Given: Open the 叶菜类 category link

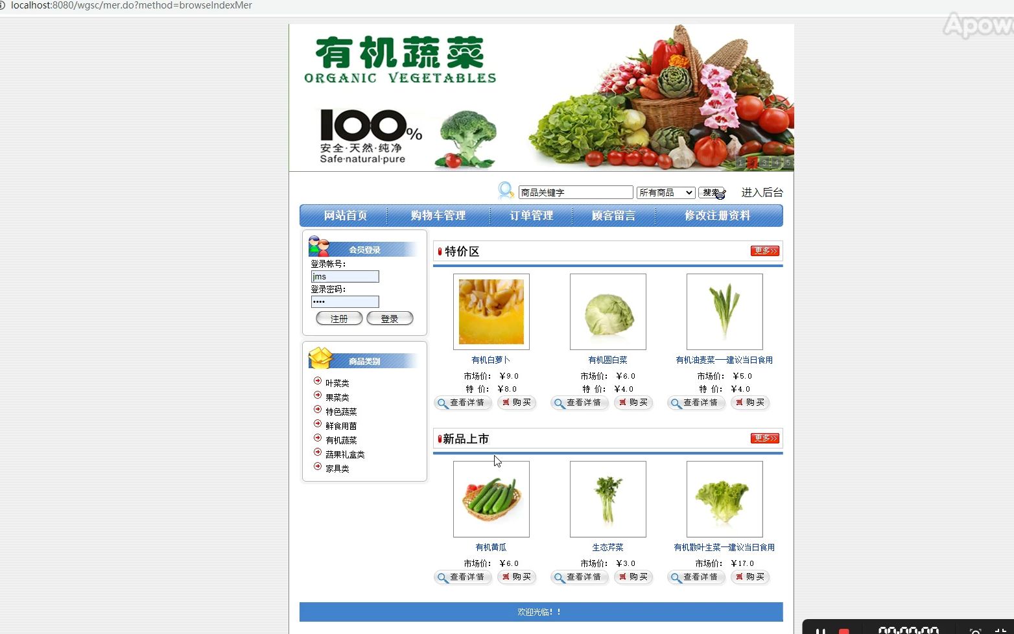Looking at the screenshot, I should click(337, 383).
